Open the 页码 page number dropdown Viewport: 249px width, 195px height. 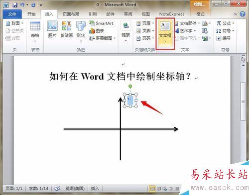click(x=145, y=38)
